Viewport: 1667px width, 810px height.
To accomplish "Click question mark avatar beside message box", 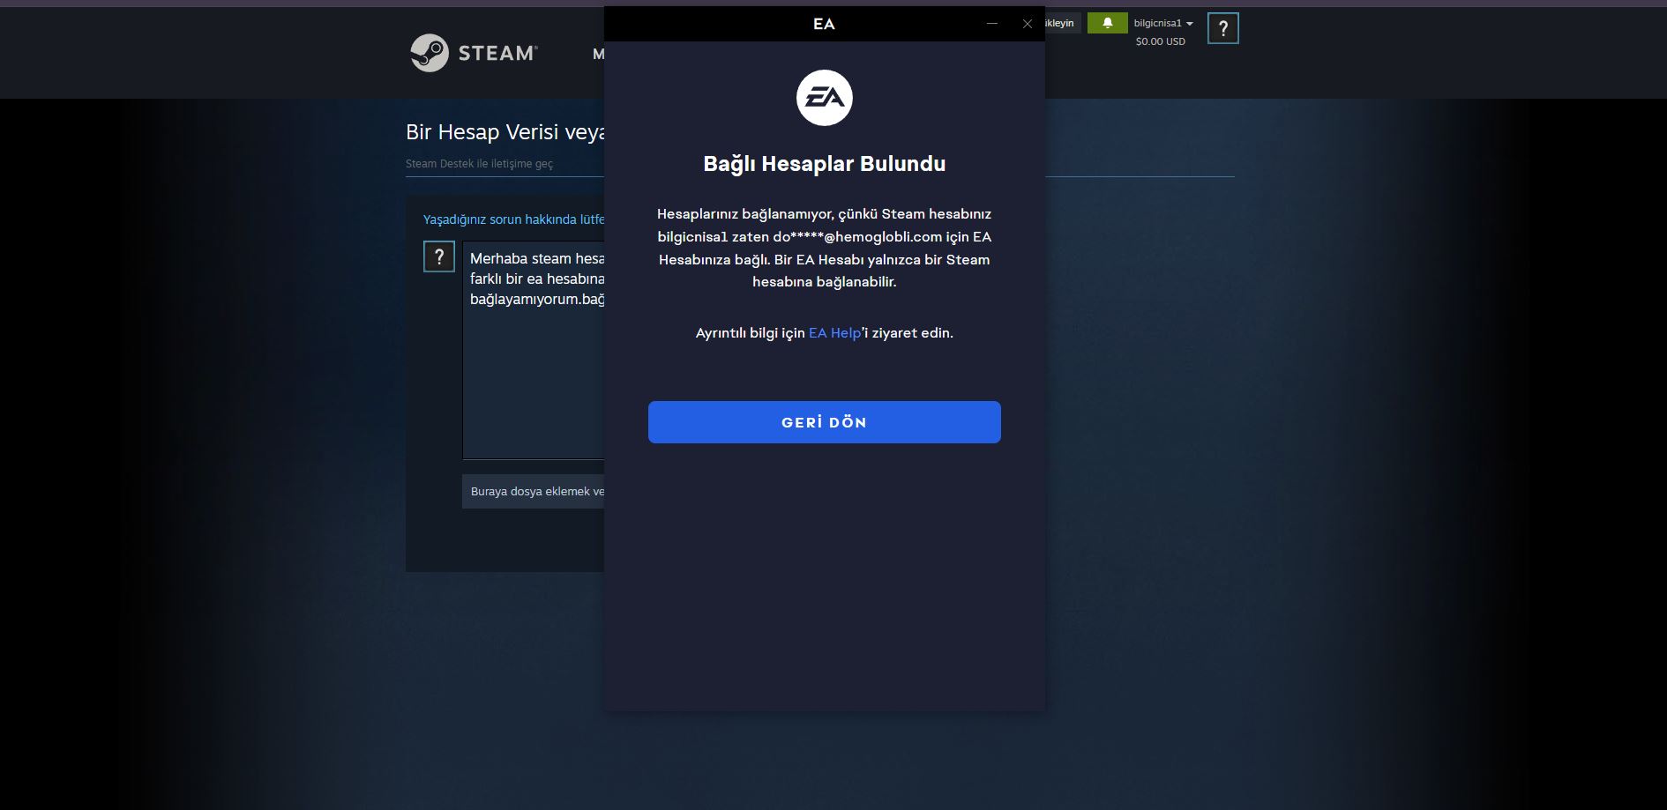I will click(x=439, y=256).
